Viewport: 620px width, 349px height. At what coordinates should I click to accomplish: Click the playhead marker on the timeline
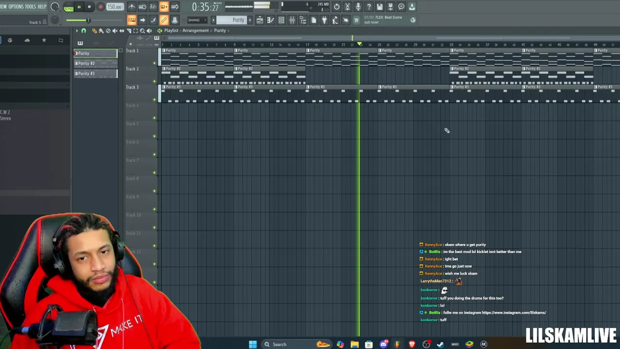[359, 45]
